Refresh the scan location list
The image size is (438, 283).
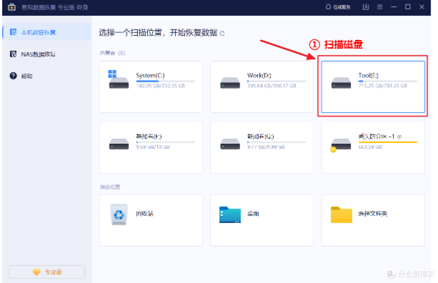pos(222,34)
